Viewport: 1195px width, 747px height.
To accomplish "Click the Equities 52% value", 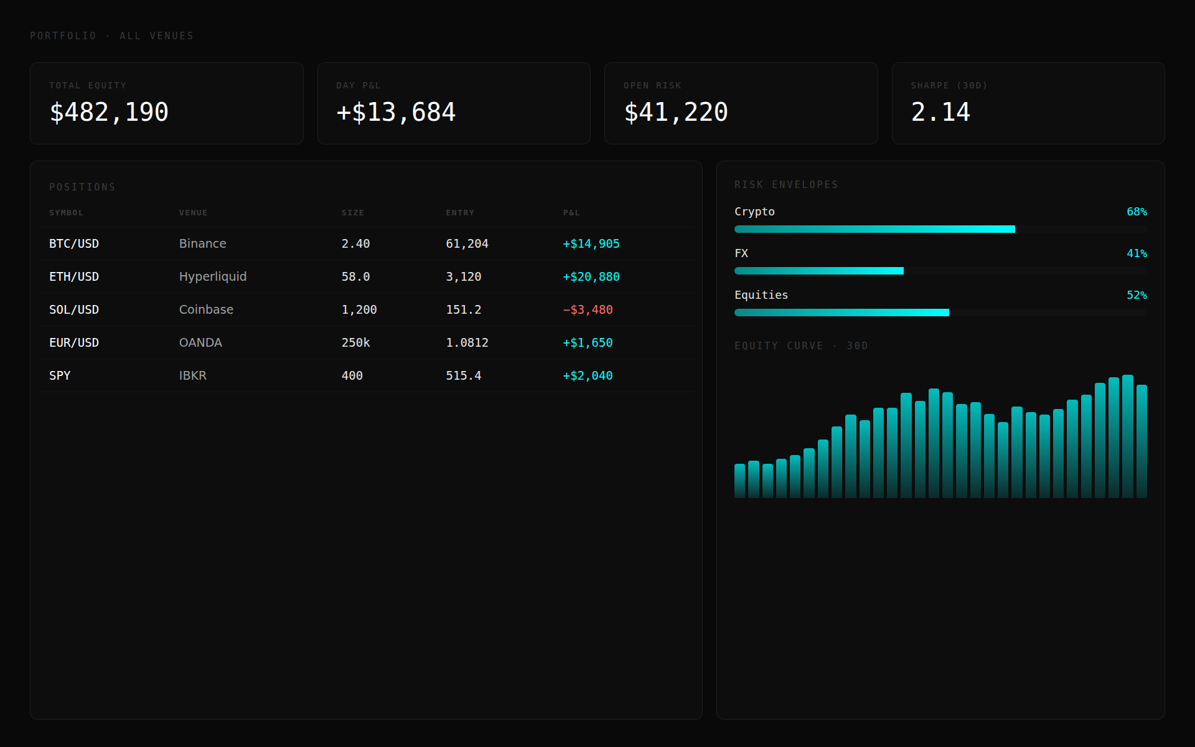I will (1136, 295).
